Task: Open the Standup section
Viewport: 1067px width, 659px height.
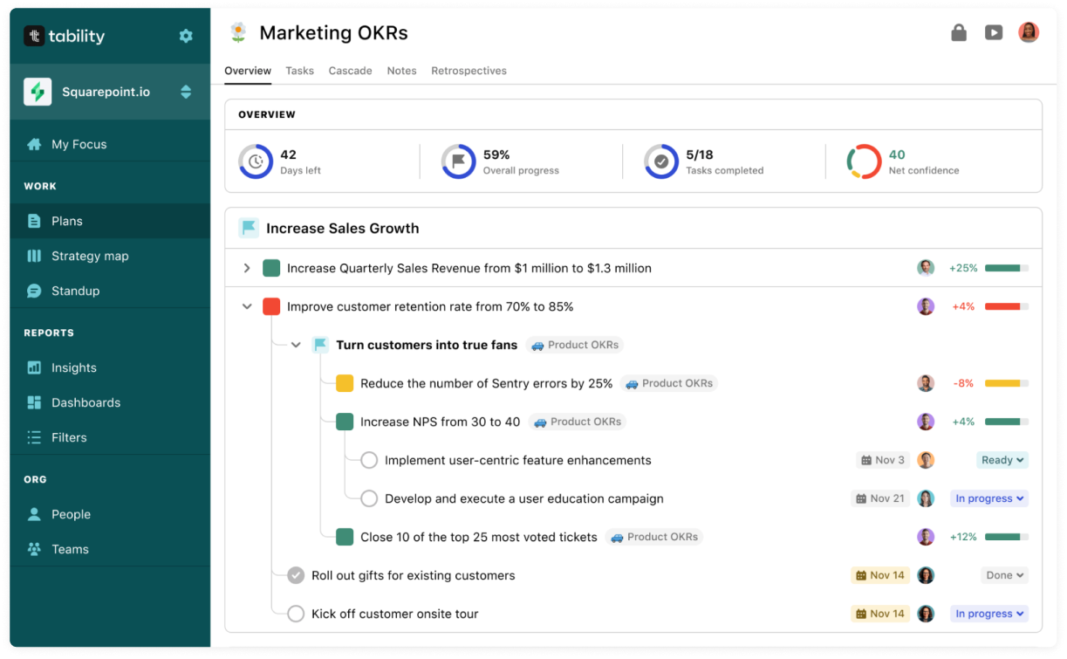Action: pyautogui.click(x=110, y=291)
